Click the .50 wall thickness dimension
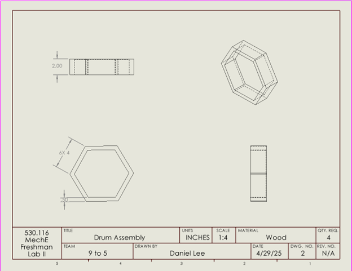The image size is (352, 271). (x=65, y=199)
